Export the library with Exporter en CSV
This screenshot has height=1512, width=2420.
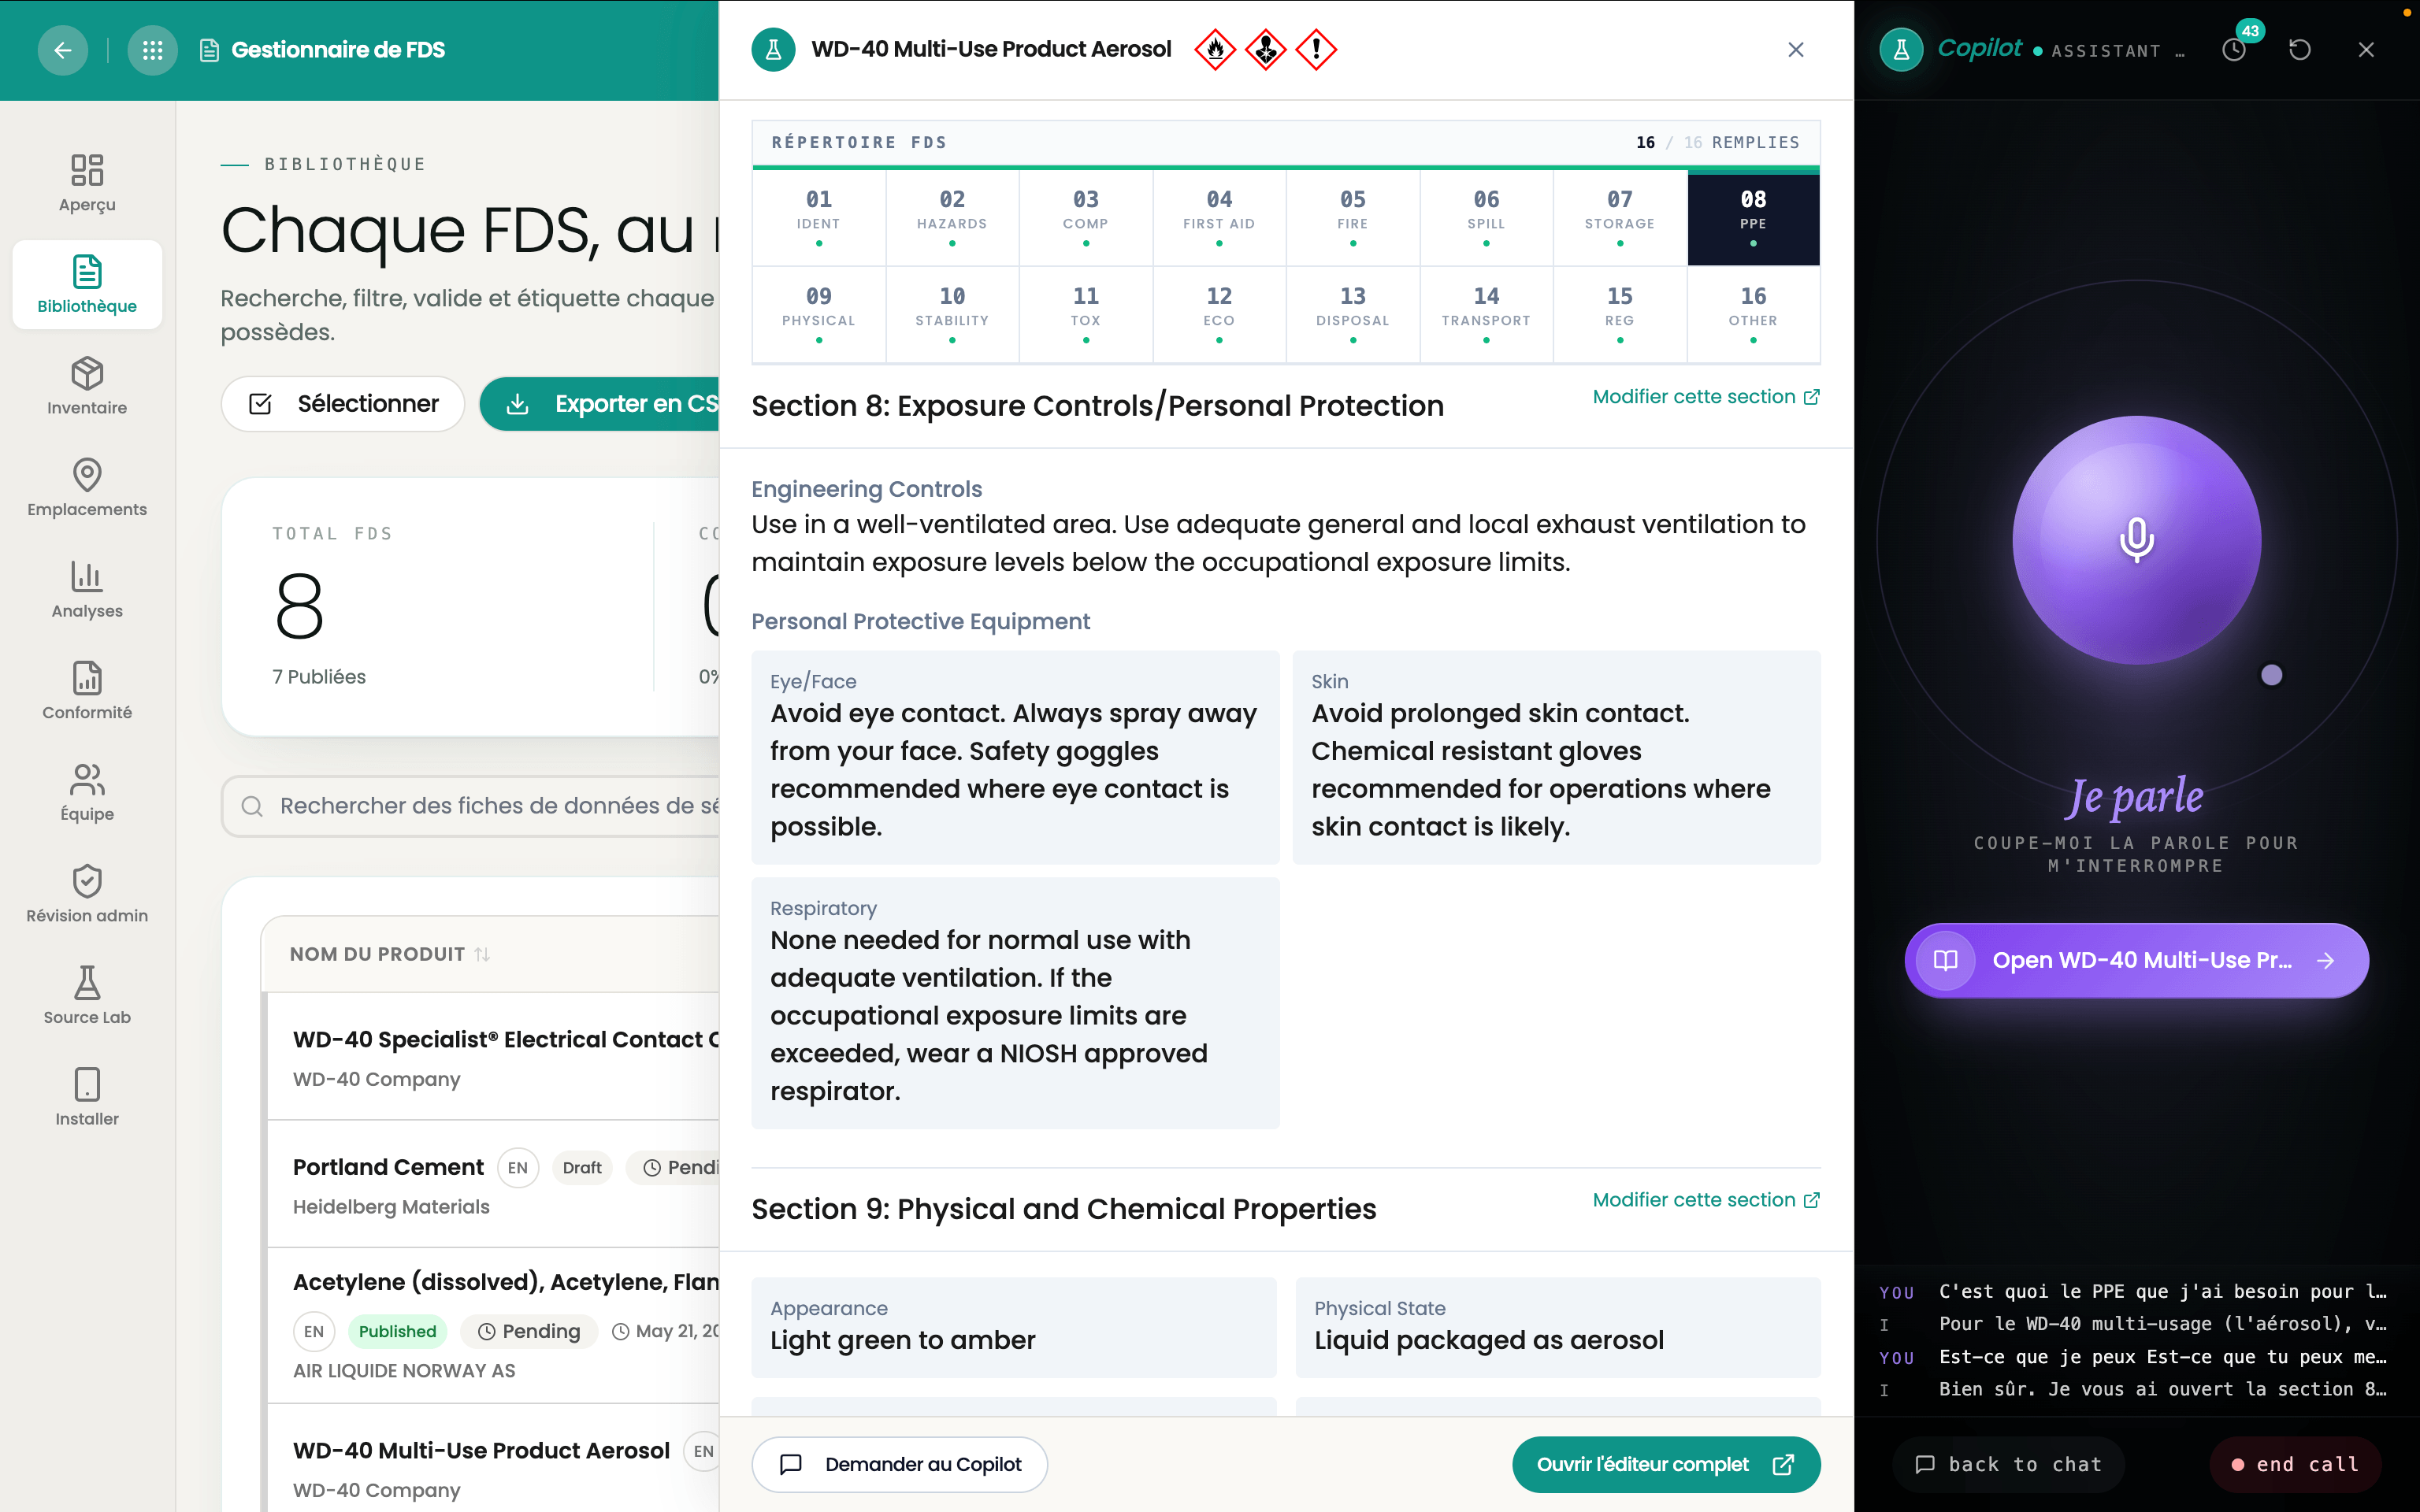pos(600,404)
